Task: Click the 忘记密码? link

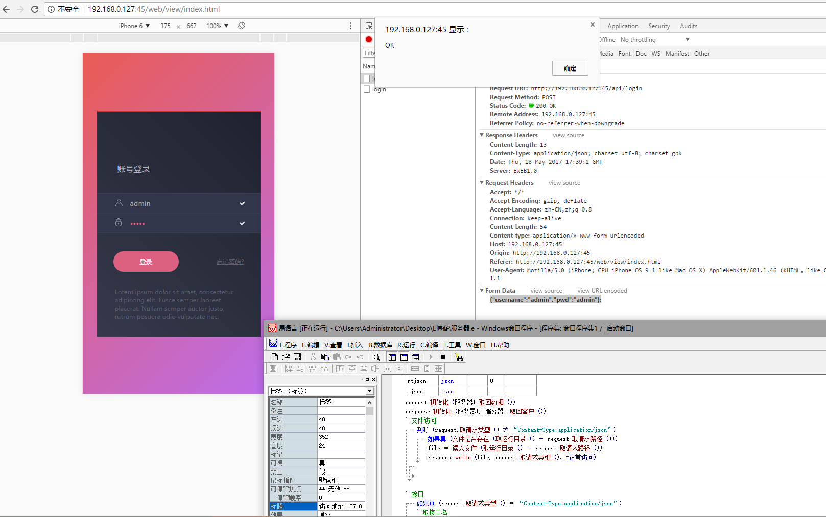Action: (x=230, y=262)
